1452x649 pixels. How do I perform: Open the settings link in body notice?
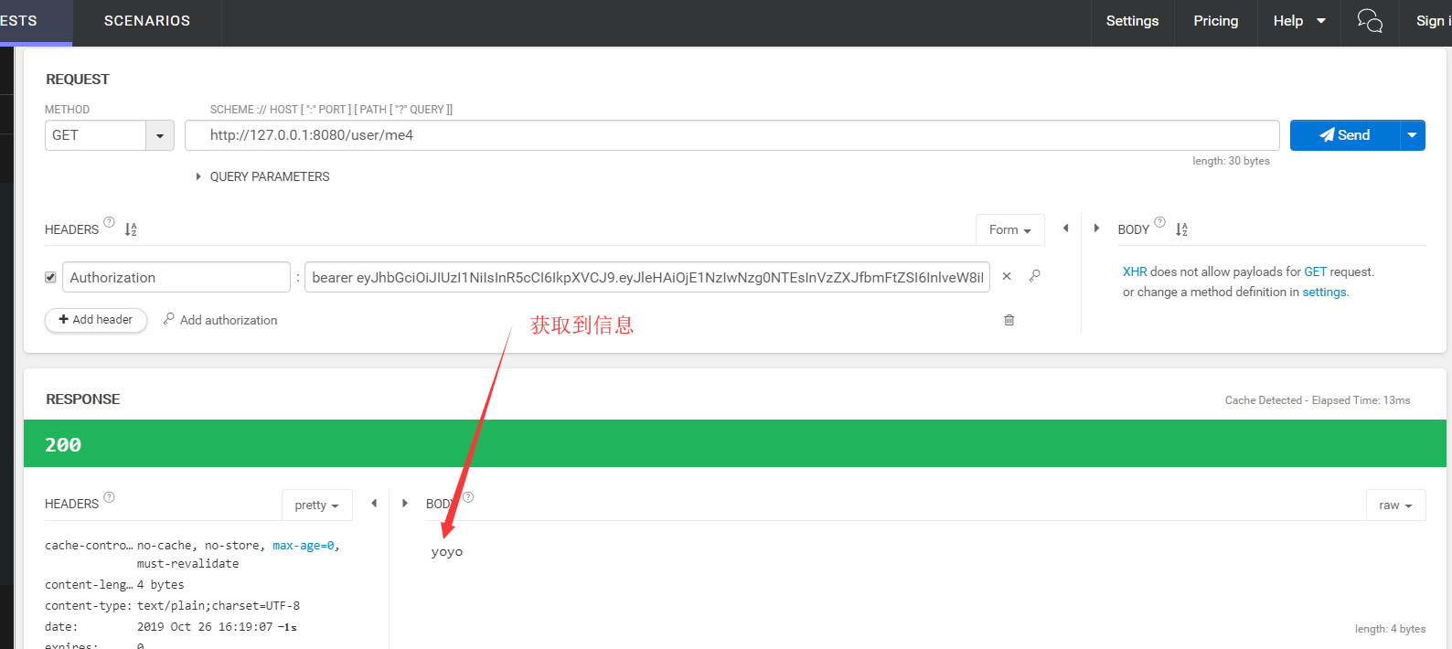[x=1324, y=293]
